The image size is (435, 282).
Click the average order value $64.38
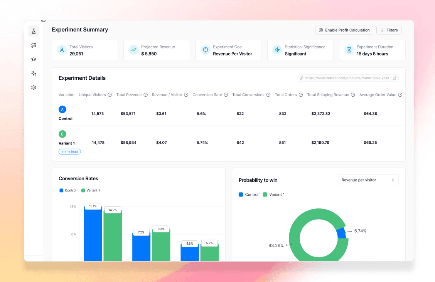(x=370, y=114)
